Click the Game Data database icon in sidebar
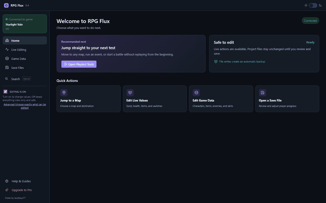 (x=7, y=59)
